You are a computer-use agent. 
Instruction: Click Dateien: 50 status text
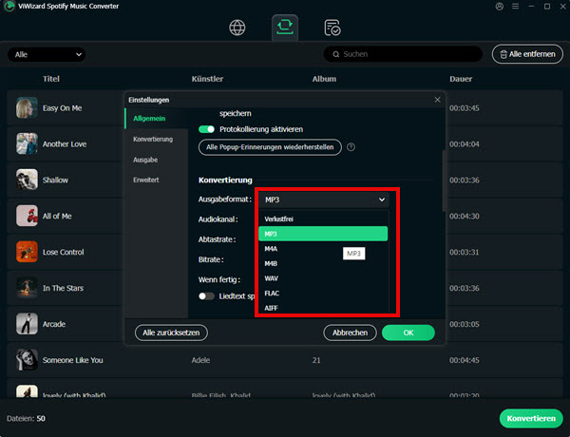(x=26, y=418)
